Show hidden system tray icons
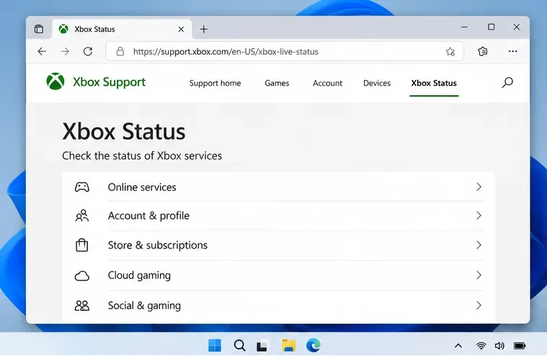Screen dimensions: 547x356 click(x=458, y=346)
